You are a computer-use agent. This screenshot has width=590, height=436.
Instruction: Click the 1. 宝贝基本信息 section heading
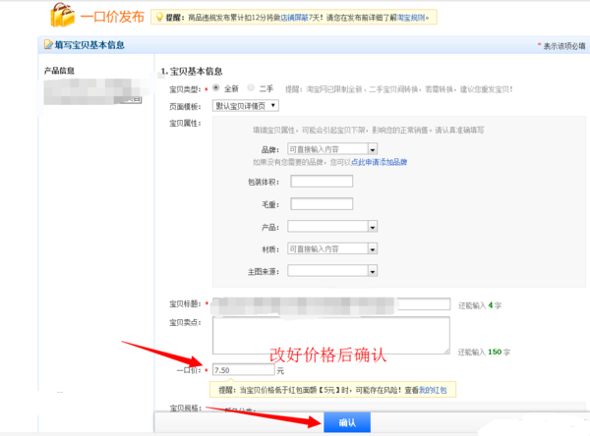coord(192,71)
